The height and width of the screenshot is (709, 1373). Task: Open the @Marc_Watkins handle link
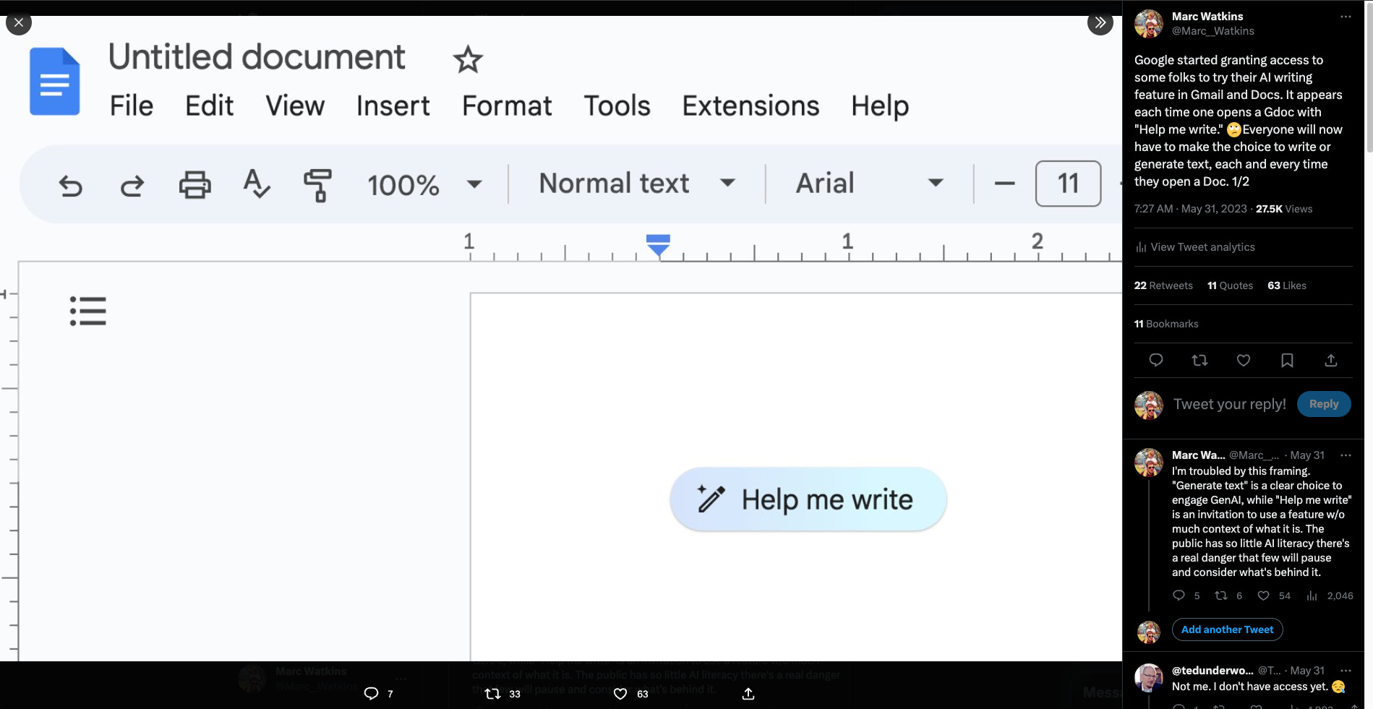click(x=1212, y=31)
